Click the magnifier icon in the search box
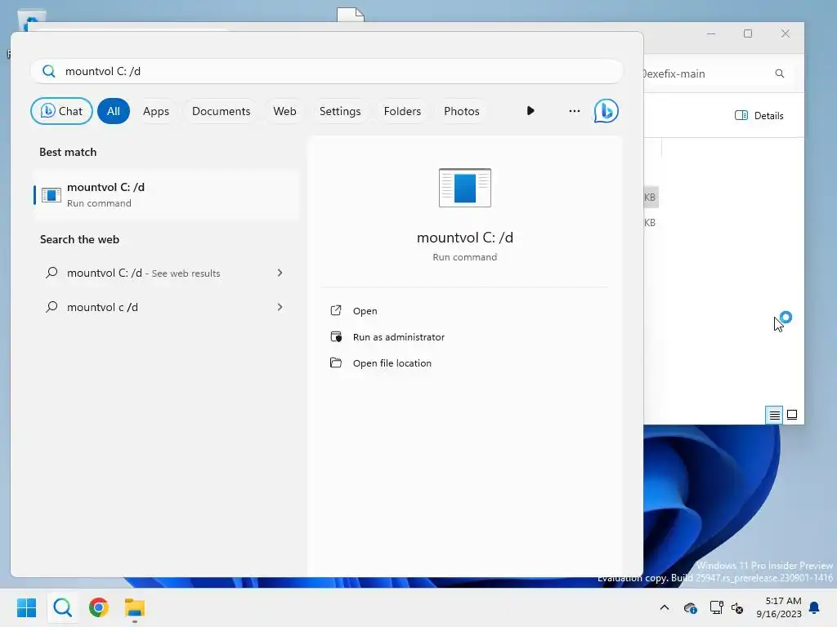Image resolution: width=837 pixels, height=627 pixels. click(48, 71)
